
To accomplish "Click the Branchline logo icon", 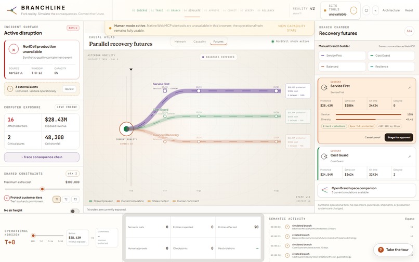I will [x=12, y=10].
